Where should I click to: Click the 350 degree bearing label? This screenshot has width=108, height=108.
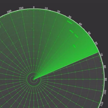click(x=21, y=8)
